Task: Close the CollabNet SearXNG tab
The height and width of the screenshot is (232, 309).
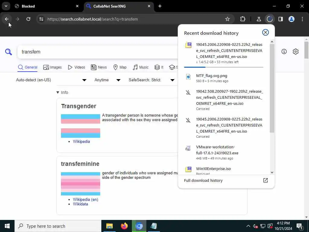Action: click(x=149, y=6)
